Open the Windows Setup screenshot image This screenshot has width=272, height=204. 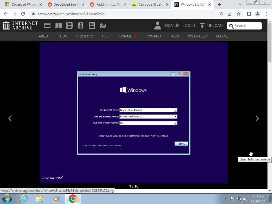coord(134,113)
